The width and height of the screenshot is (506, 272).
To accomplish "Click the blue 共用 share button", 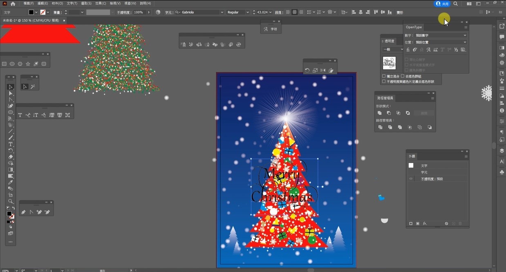I will pos(442,4).
